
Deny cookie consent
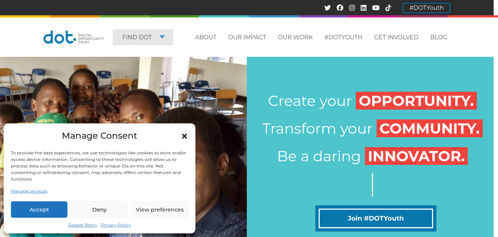pos(100,209)
